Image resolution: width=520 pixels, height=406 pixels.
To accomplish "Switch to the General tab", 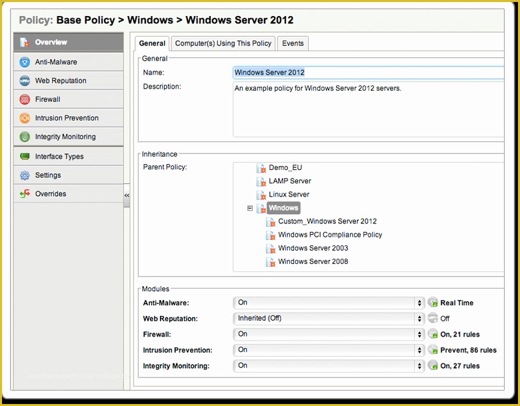I will coord(152,43).
